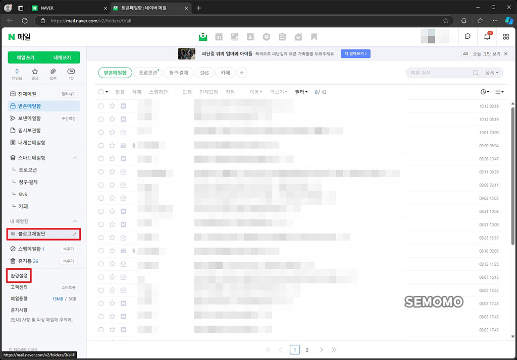Star the mail dated 08.12 11:25

(x=112, y=264)
